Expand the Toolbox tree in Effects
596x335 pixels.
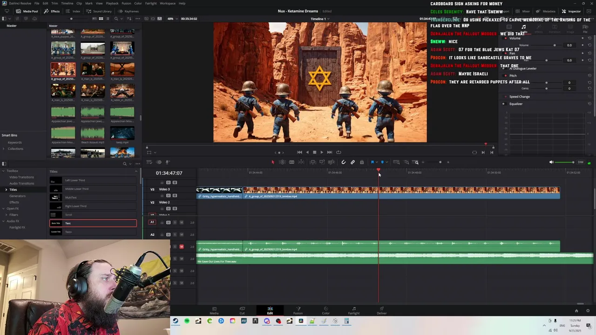coord(3,171)
